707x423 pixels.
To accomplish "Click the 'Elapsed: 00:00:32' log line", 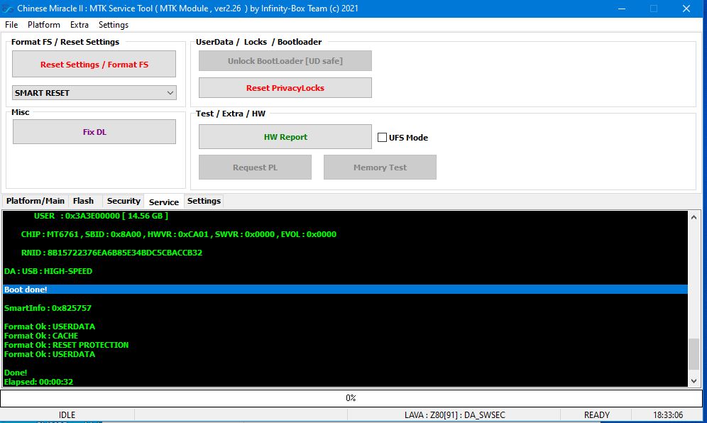I will click(39, 382).
